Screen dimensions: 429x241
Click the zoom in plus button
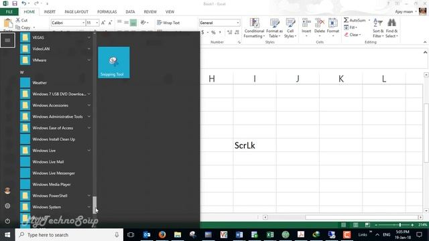click(412, 225)
